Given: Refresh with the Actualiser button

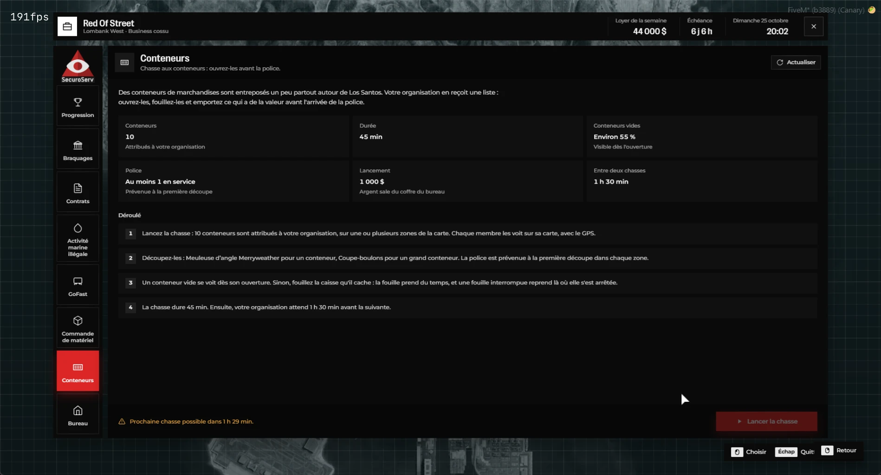Looking at the screenshot, I should click(796, 62).
